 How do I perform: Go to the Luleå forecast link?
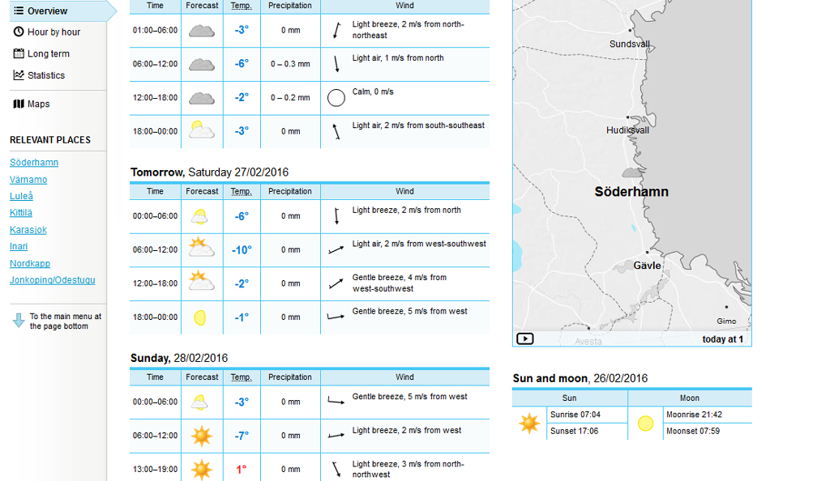(x=21, y=196)
